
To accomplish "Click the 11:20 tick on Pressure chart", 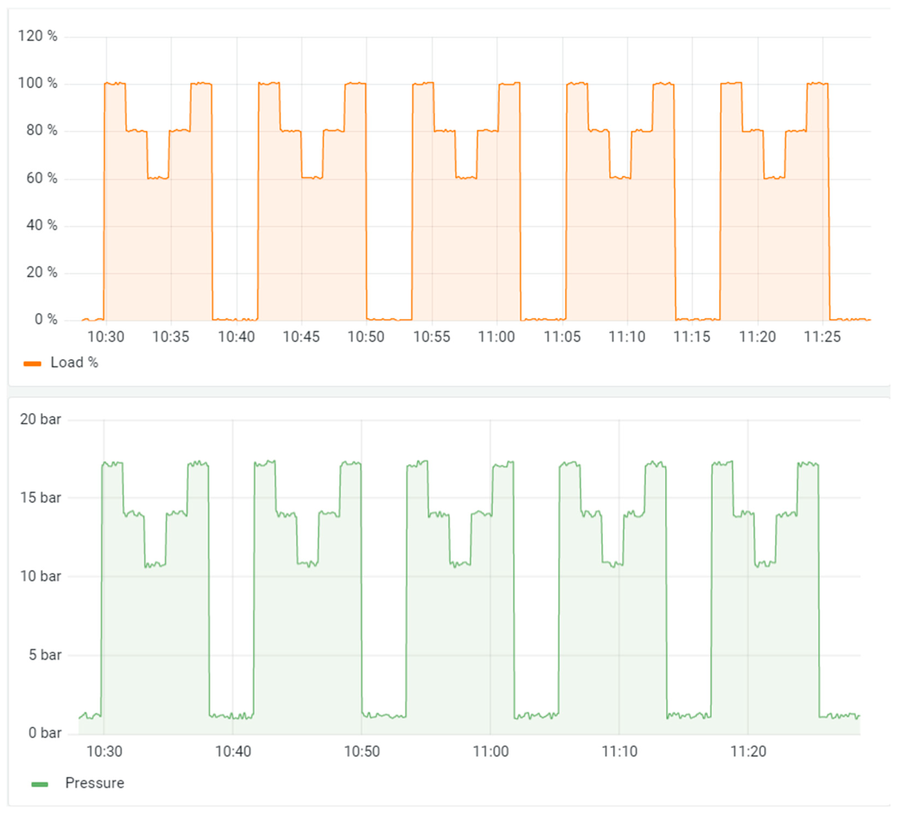I will point(748,752).
